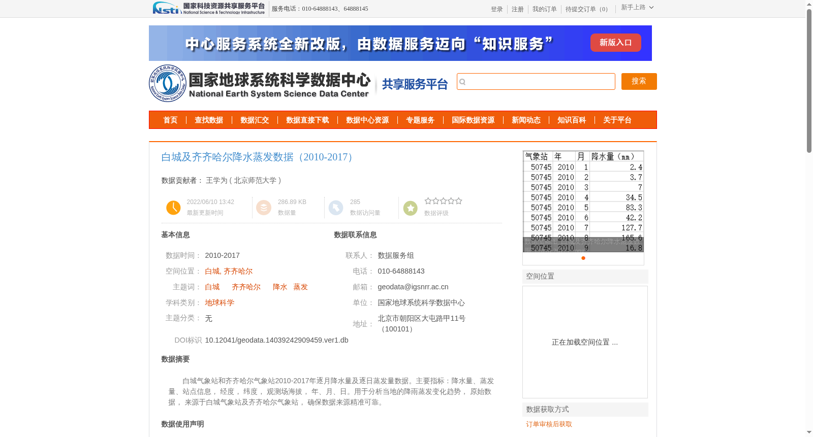
Task: Open 待提交订单 (0) link
Action: coord(588,9)
